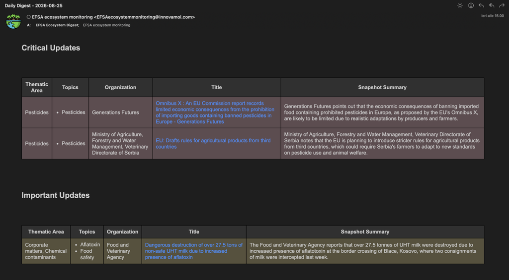This screenshot has height=280, width=509.
Task: Click the Serbia ministry snapshot summary text
Action: [382, 143]
